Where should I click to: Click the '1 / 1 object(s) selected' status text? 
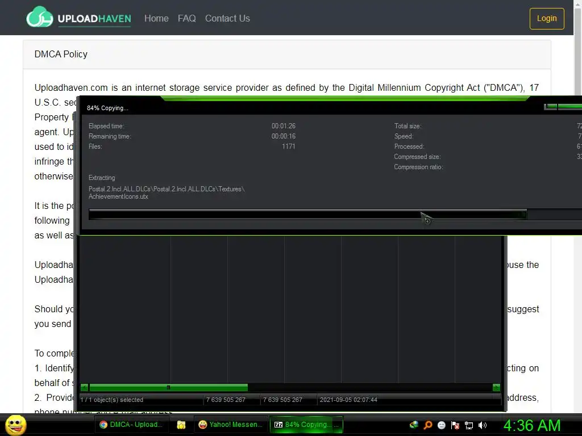tap(112, 400)
